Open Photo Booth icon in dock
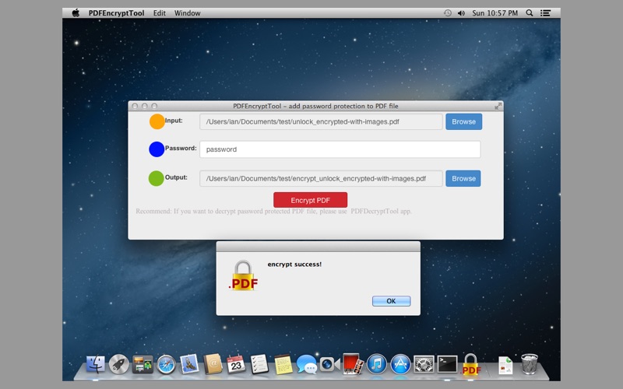The width and height of the screenshot is (623, 389). pos(354,364)
